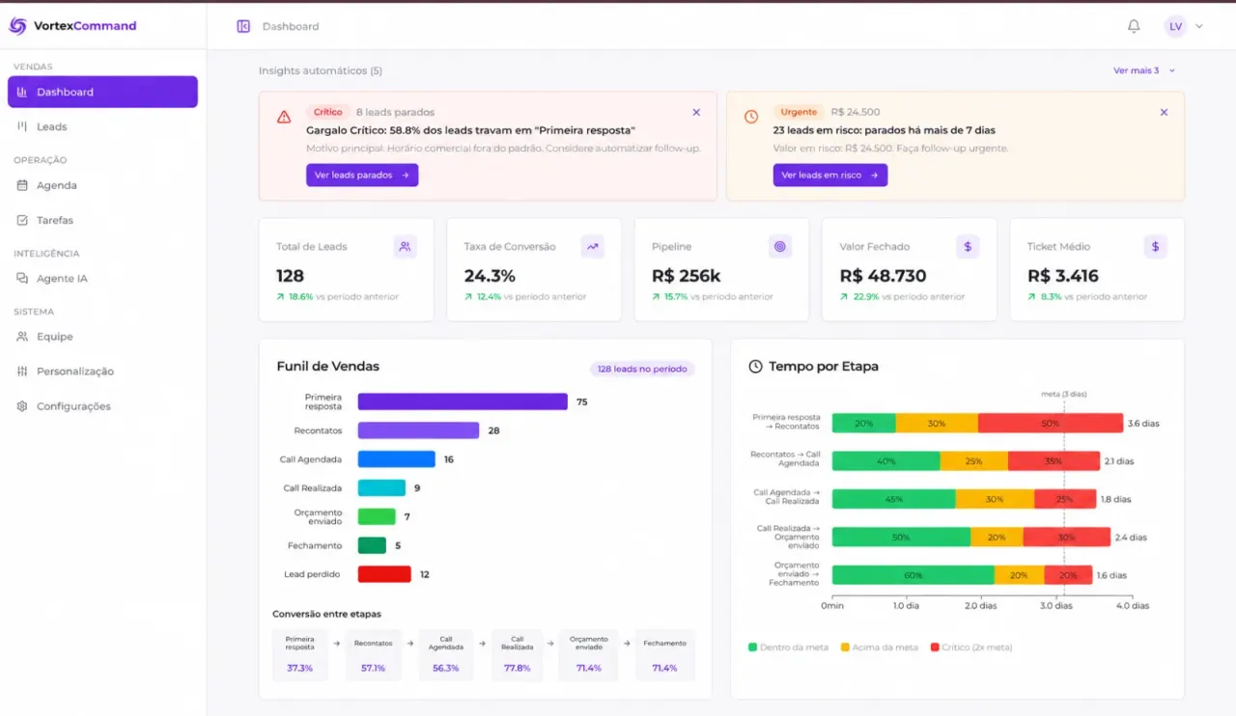Click the Agenda calendar icon
The height and width of the screenshot is (716, 1236).
(22, 185)
